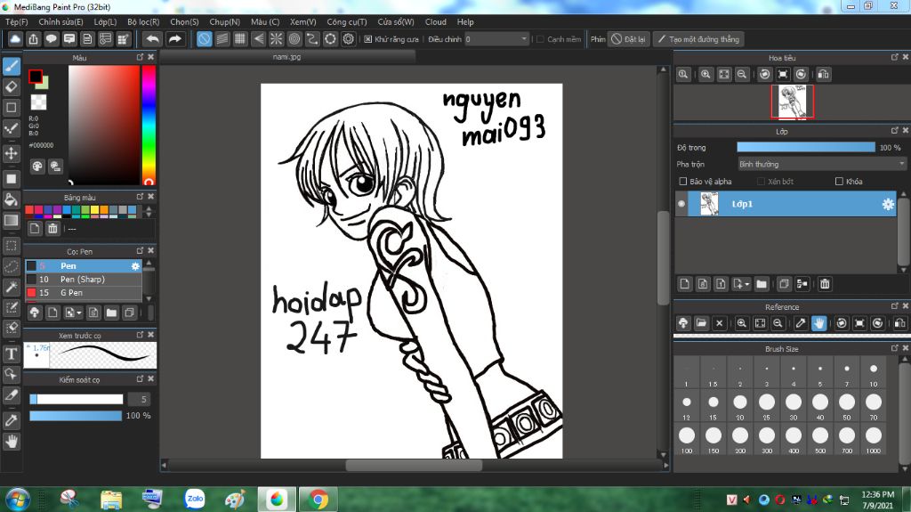This screenshot has height=512, width=911.
Task: Open gear settings for Lớp1 layer
Action: tap(888, 204)
